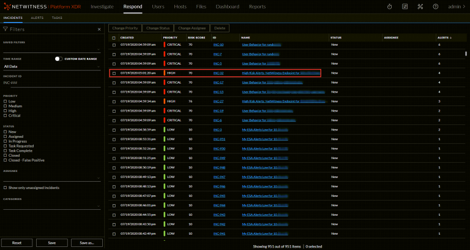The width and height of the screenshot is (470, 250).
Task: Check the Critical priority filter
Action: click(x=6, y=116)
